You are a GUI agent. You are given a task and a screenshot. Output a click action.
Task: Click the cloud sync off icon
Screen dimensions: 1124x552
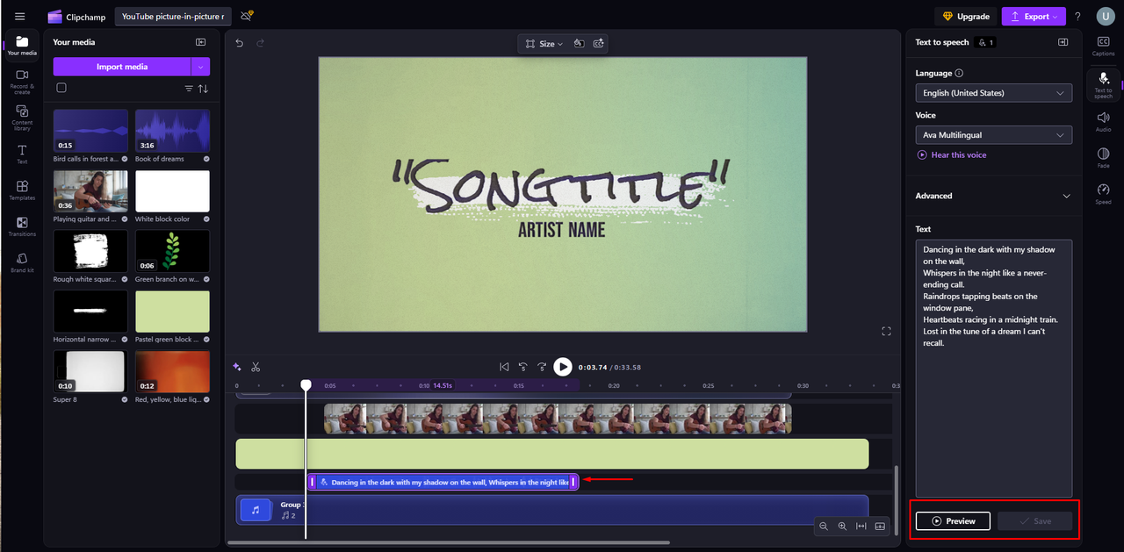pos(247,16)
